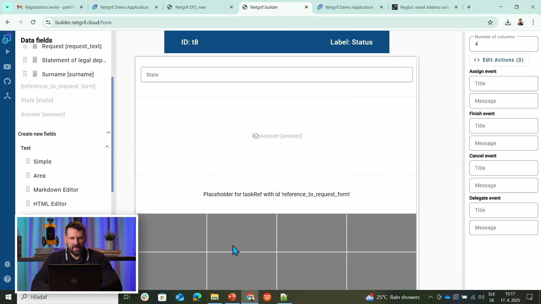
Task: Toggle the Surname data field drag handle
Action: coord(25,74)
